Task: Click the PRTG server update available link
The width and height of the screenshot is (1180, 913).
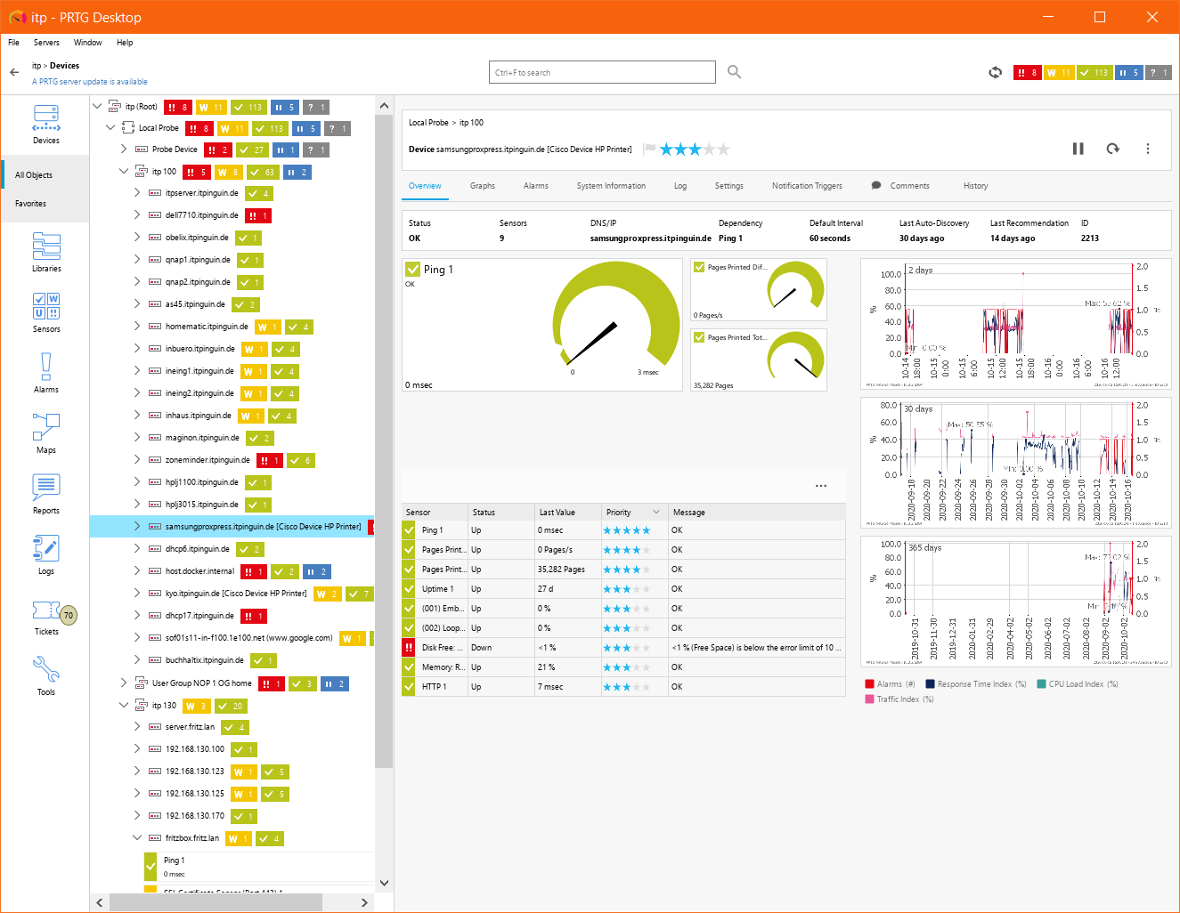Action: point(90,82)
